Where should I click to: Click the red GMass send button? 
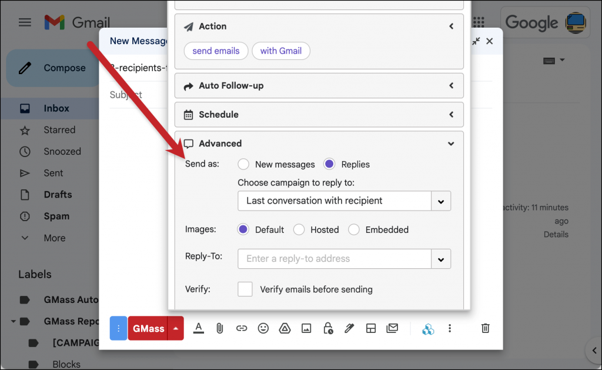tap(148, 328)
